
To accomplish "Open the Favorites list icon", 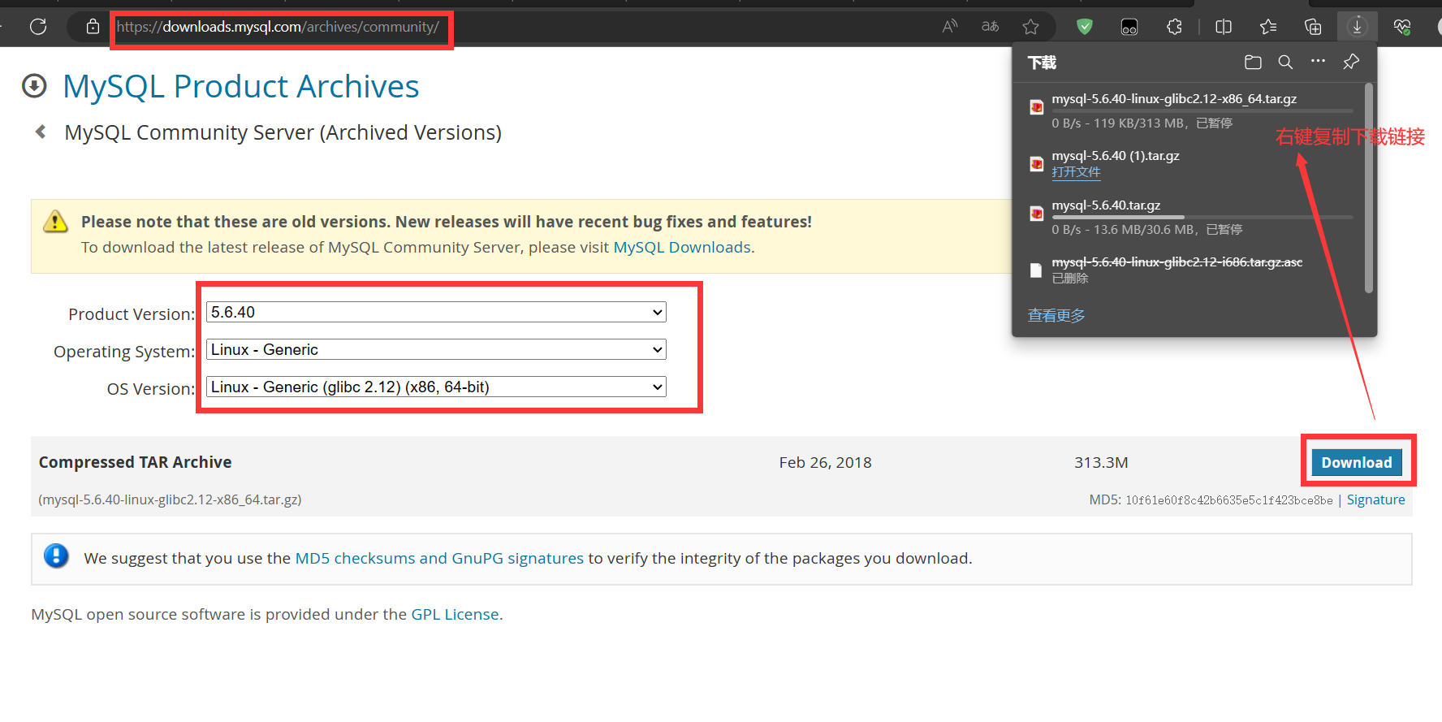I will [x=1268, y=27].
